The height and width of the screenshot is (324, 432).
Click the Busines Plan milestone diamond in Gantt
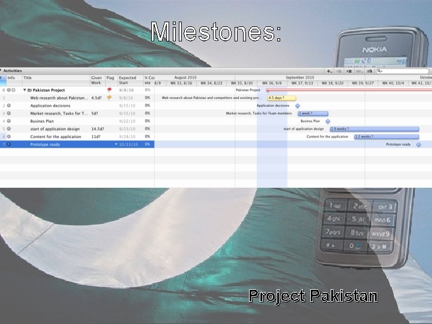pos(328,121)
